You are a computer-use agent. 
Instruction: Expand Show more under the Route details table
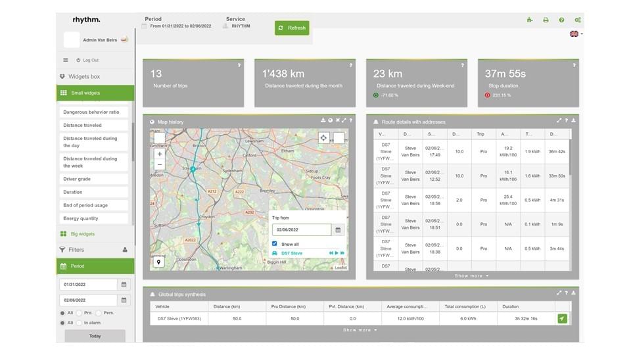point(472,275)
